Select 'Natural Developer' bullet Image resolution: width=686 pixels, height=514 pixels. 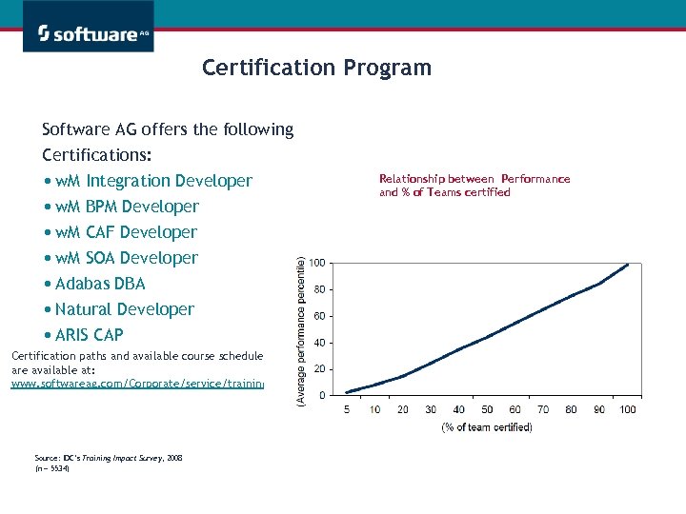[125, 309]
